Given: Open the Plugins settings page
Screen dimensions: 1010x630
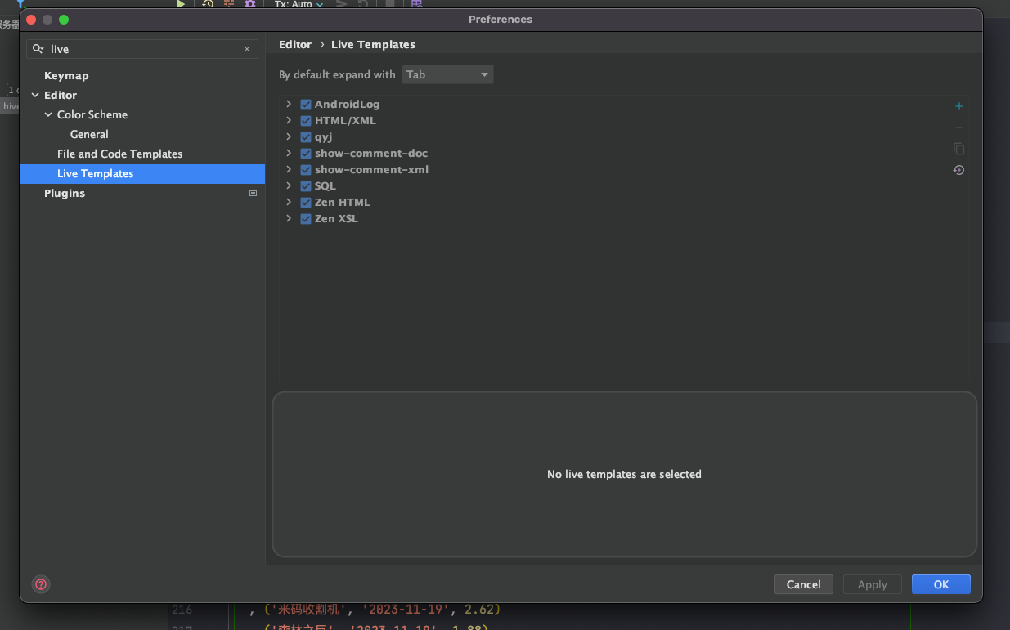Looking at the screenshot, I should click(x=65, y=194).
